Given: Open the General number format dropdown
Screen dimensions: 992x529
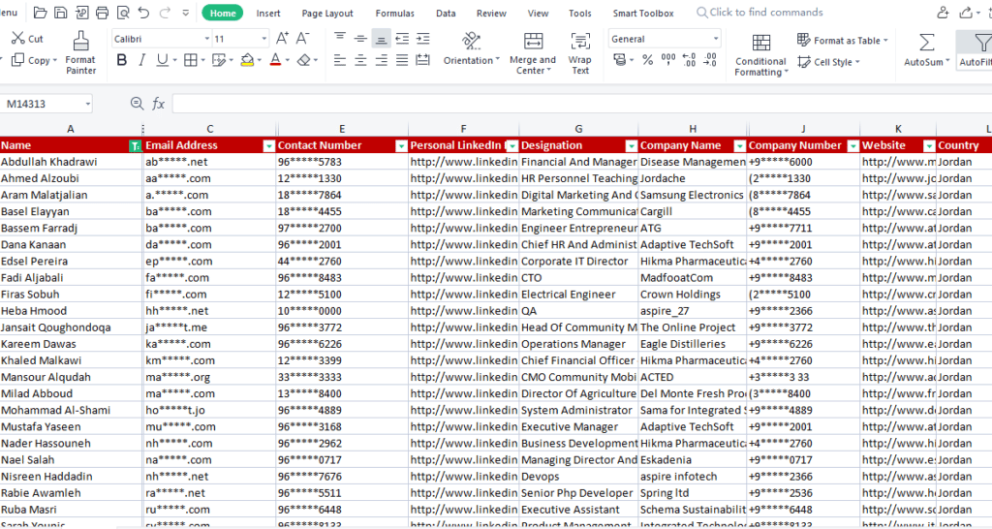Looking at the screenshot, I should [x=716, y=39].
